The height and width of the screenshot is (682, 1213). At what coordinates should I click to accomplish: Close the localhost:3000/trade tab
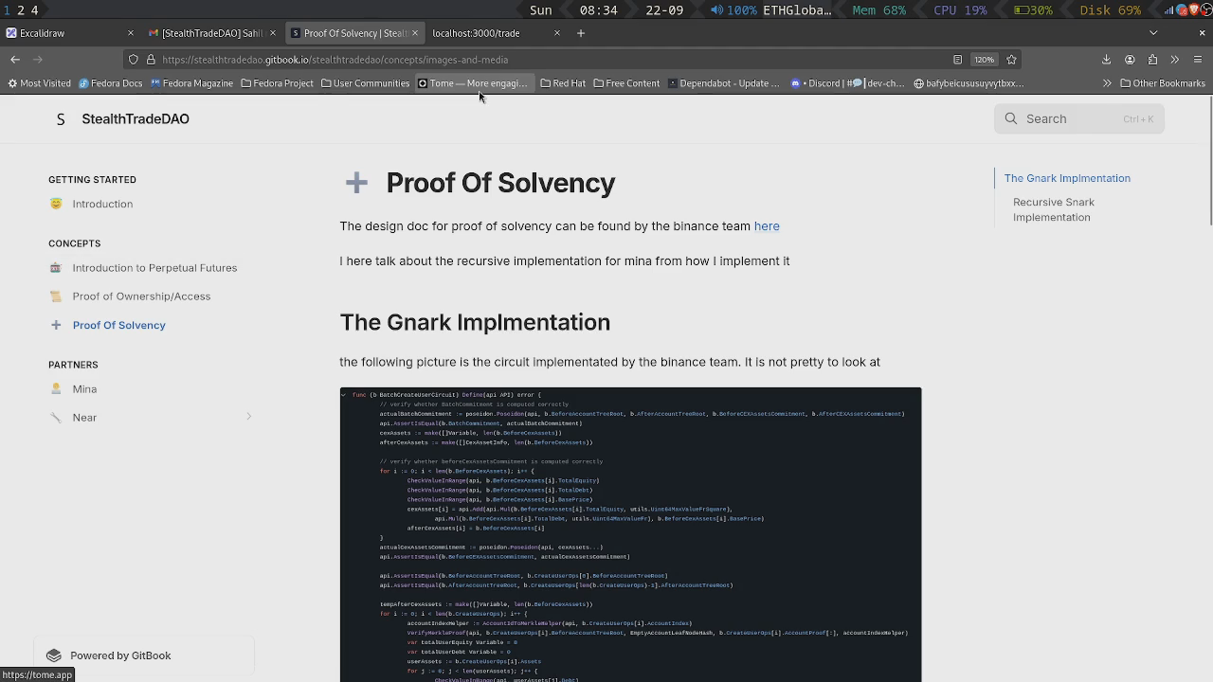coord(557,33)
